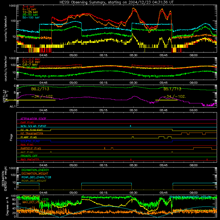The height and width of the screenshot is (220, 220).
Task: Select the yellow '12-25 keV' legend label
Action: 30,12
